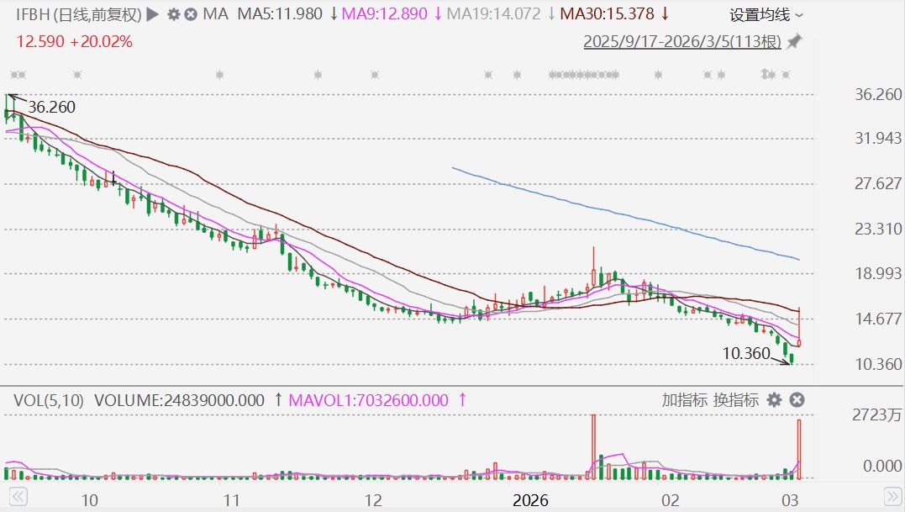
Task: Open volume indicator settings gear
Action: tap(775, 400)
